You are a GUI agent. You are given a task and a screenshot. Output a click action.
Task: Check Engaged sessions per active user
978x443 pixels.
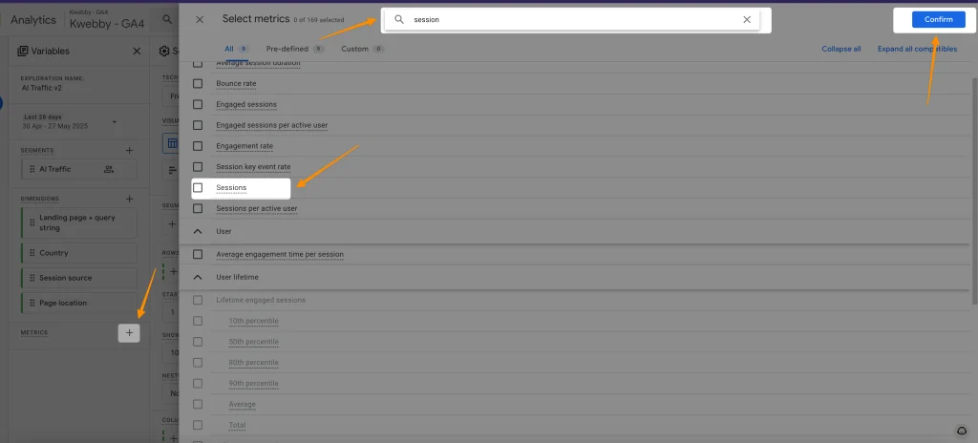point(198,125)
